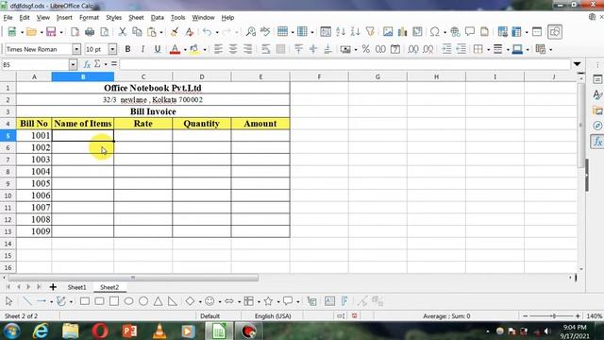Format as percent using % icon
The height and width of the screenshot is (340, 604).
(x=365, y=49)
